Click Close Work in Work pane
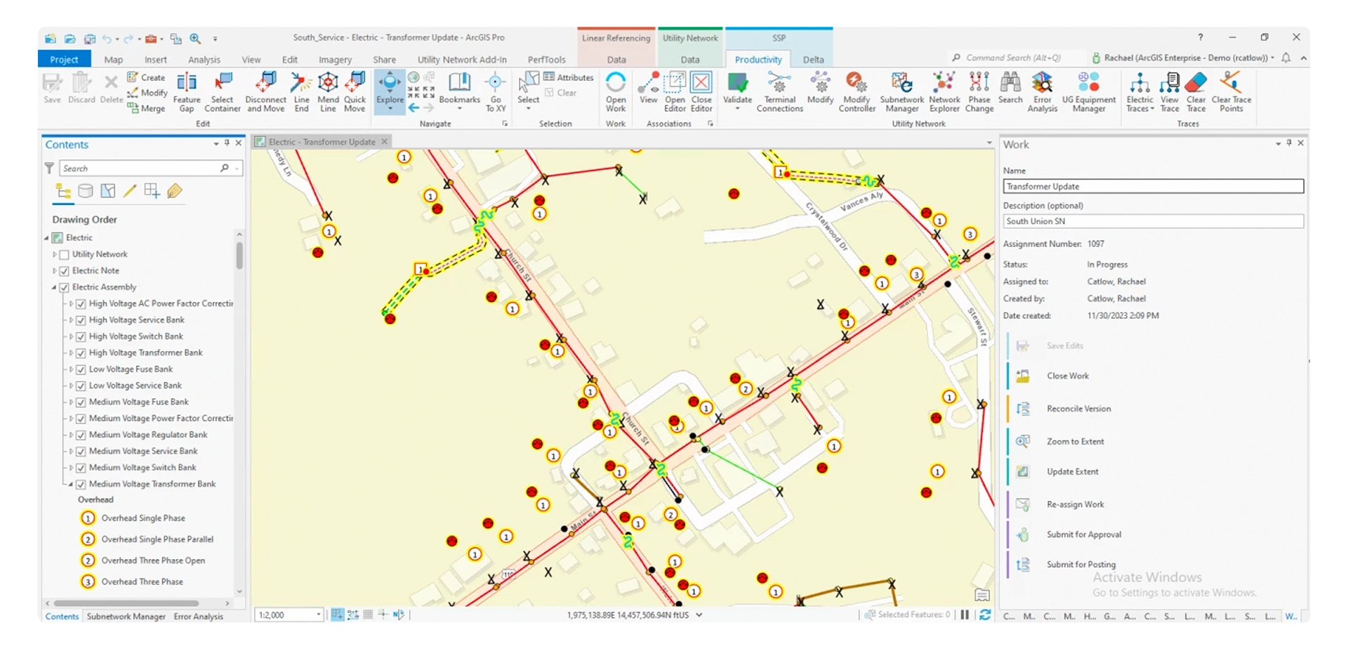1348x670 pixels. 1067,376
